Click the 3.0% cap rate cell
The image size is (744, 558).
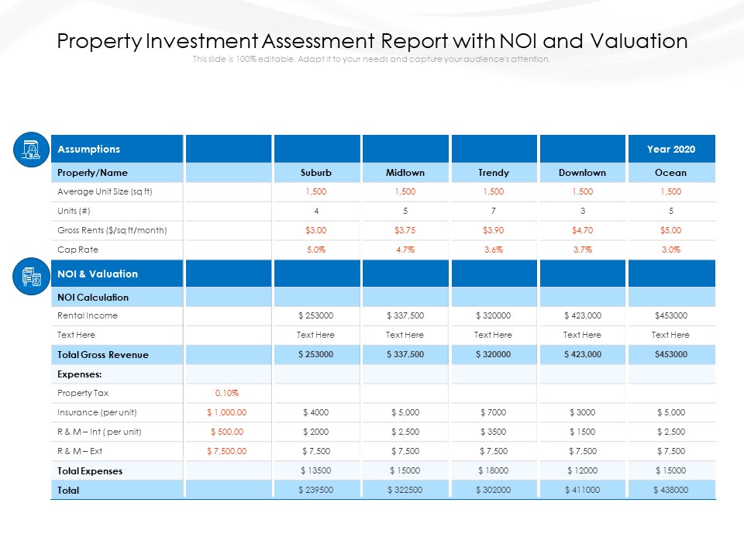(x=671, y=250)
